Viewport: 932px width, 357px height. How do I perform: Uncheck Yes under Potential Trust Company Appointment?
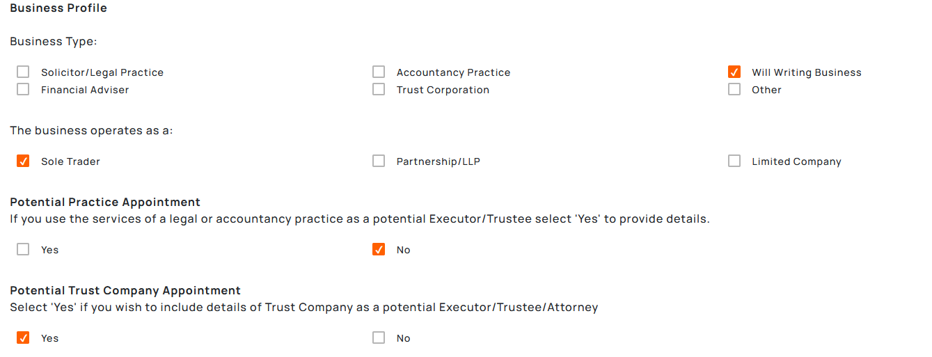23,338
